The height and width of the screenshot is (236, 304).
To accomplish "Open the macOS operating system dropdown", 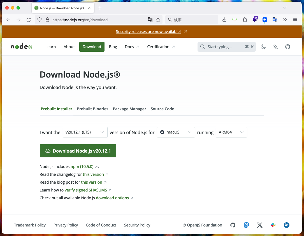I will tap(176, 132).
